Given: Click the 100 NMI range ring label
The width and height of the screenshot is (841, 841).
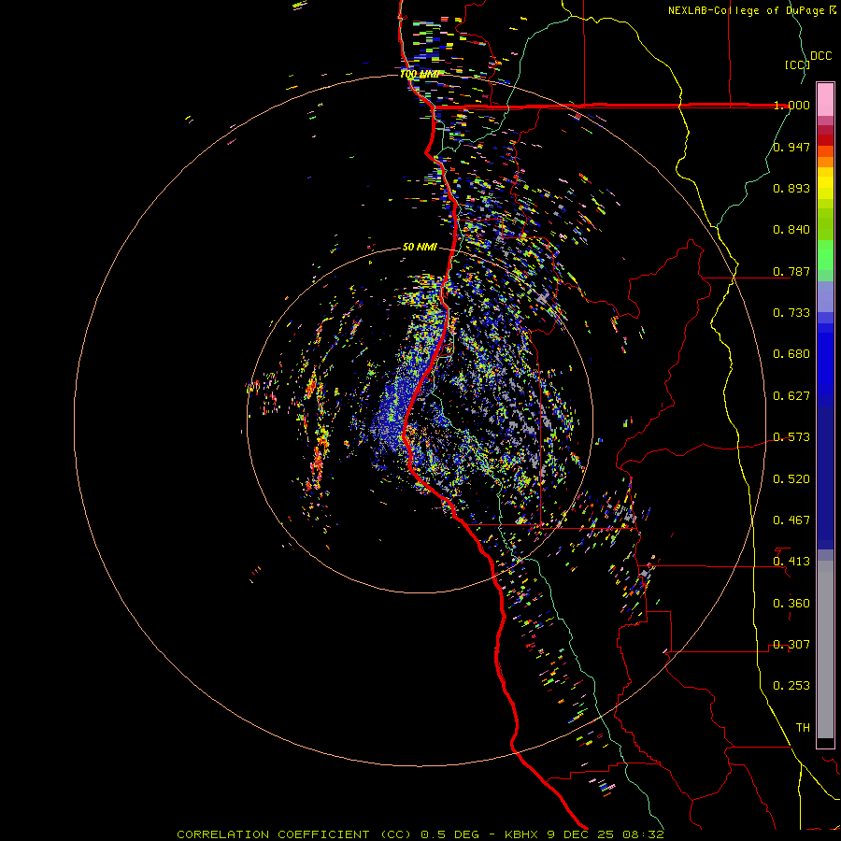Looking at the screenshot, I should pyautogui.click(x=420, y=74).
